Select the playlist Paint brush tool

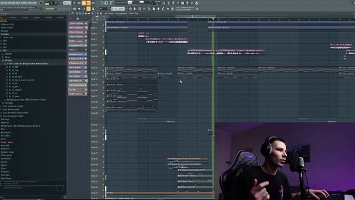[80, 13]
